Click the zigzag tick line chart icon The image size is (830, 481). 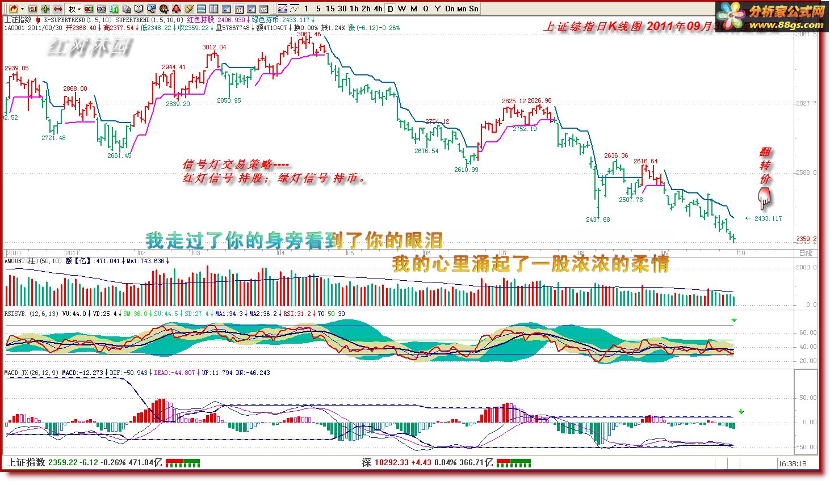(295, 9)
